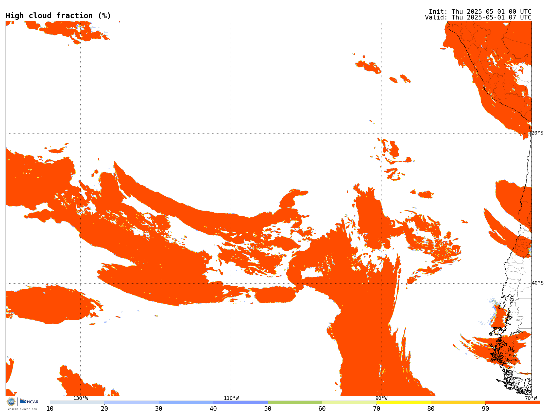This screenshot has height=412, width=548.
Task: Click the 90+ orange-red colorbar segment
Action: tap(512, 402)
